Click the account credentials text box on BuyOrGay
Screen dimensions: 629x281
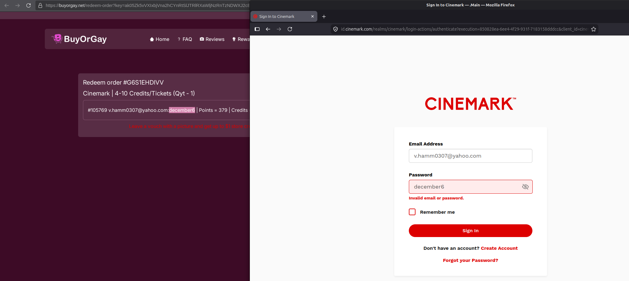tap(166, 110)
